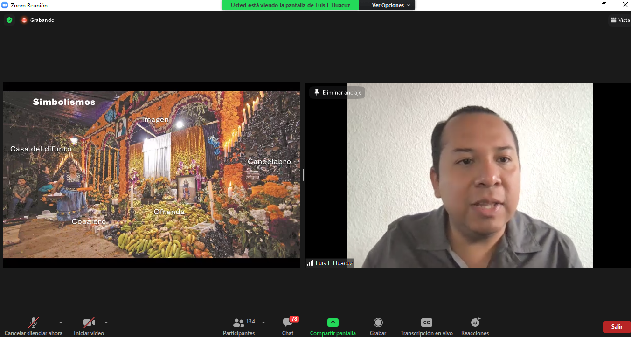The width and height of the screenshot is (631, 337).
Task: Expand video options arrow beside camera
Action: 106,323
